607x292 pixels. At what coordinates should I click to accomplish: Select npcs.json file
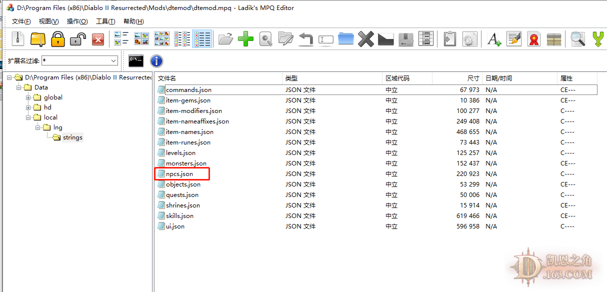pos(179,174)
